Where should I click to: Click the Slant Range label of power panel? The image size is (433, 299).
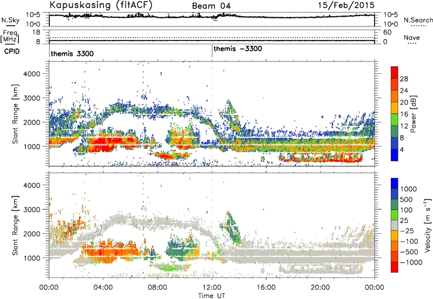point(15,114)
